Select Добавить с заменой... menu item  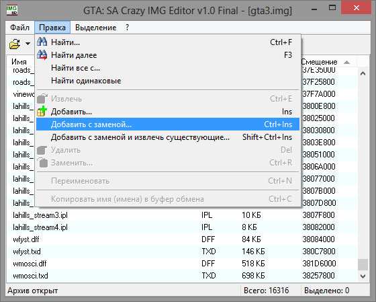coord(168,124)
